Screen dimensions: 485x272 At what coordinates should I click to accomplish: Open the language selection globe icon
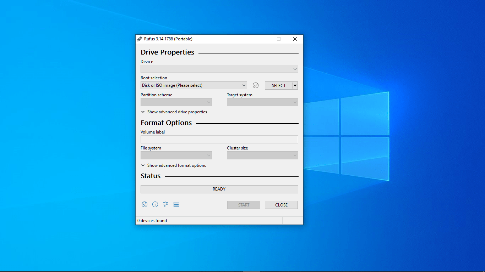tap(145, 204)
